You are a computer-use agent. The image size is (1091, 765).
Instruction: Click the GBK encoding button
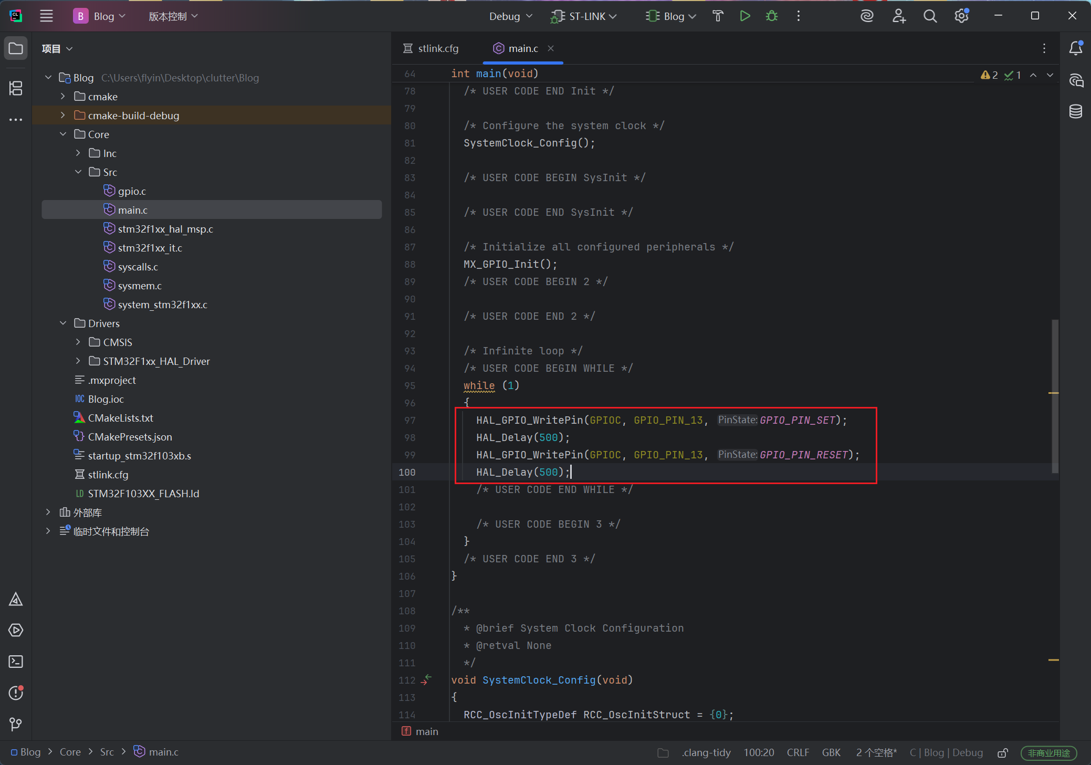[x=831, y=752]
